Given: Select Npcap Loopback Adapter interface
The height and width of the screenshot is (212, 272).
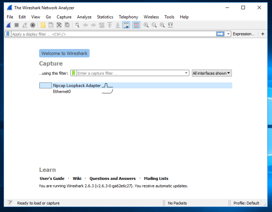Looking at the screenshot, I should click(136, 86).
